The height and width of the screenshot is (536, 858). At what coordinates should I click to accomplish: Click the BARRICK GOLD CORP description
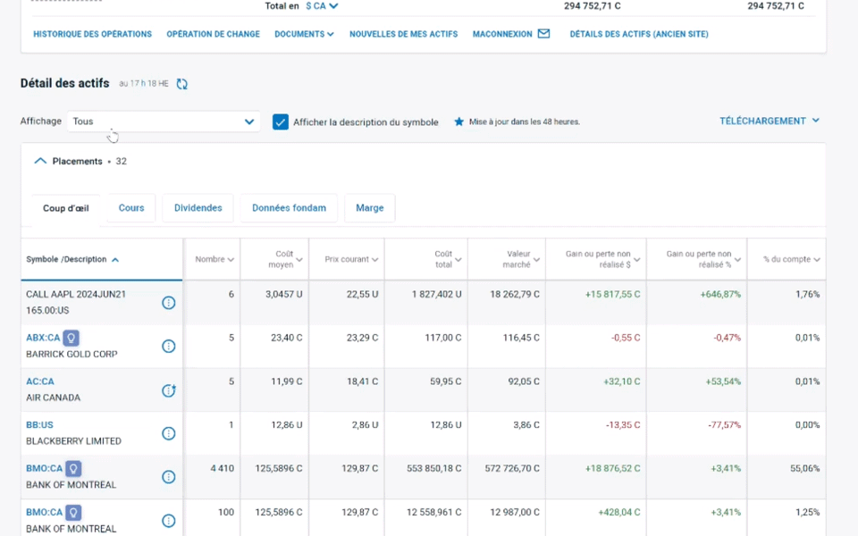[x=71, y=355]
